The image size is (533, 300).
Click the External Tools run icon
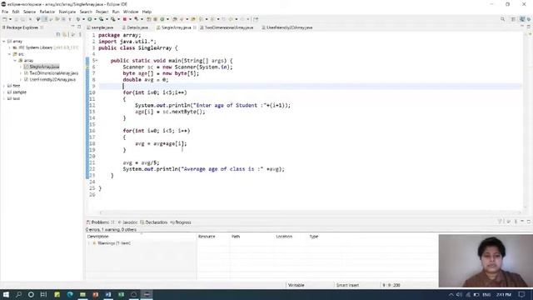[x=113, y=19]
